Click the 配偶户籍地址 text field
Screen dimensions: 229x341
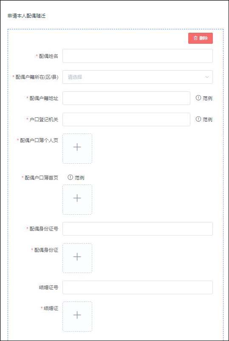point(126,98)
